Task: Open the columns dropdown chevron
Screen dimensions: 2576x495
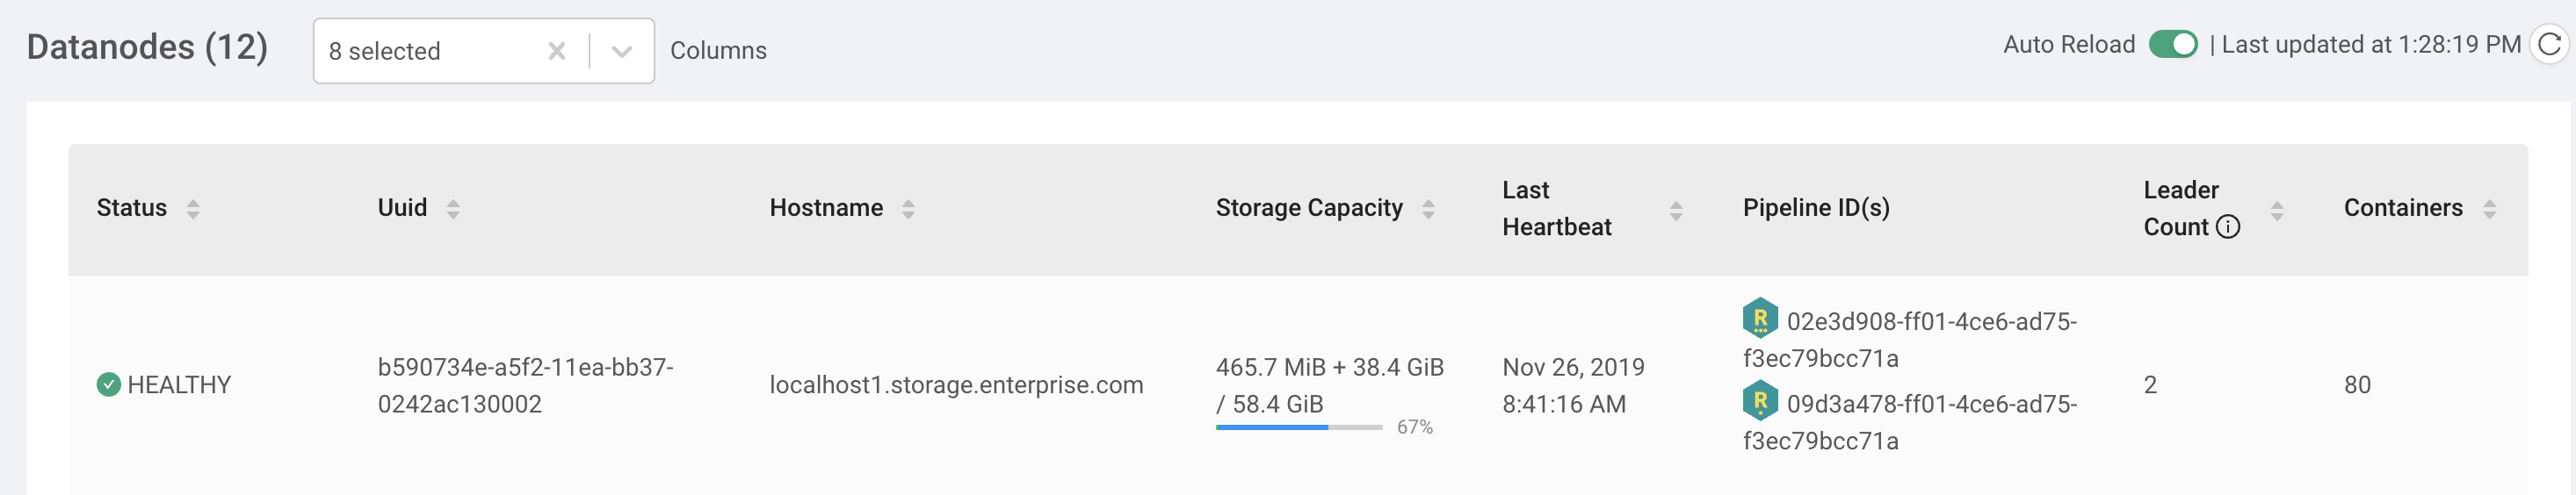Action: click(621, 51)
